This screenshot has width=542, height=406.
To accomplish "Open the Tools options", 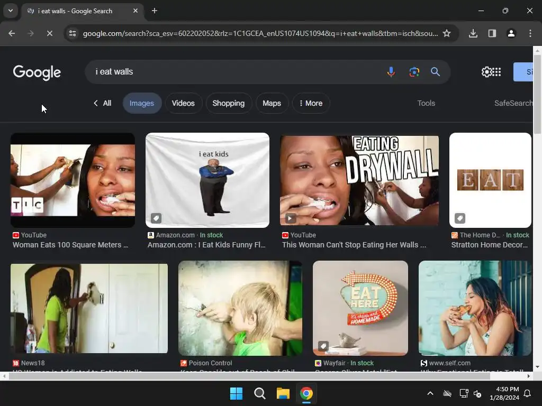I will pos(426,103).
